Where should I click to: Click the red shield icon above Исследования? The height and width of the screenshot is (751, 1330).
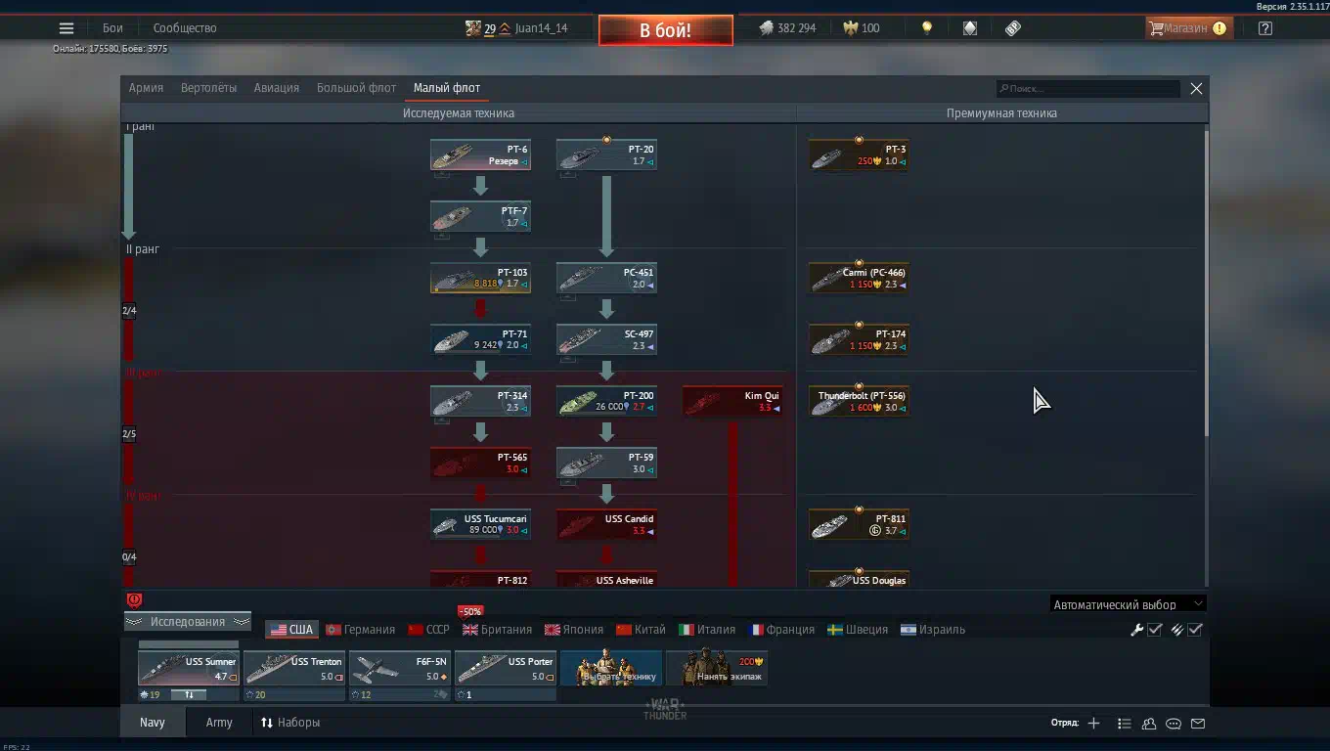click(135, 600)
